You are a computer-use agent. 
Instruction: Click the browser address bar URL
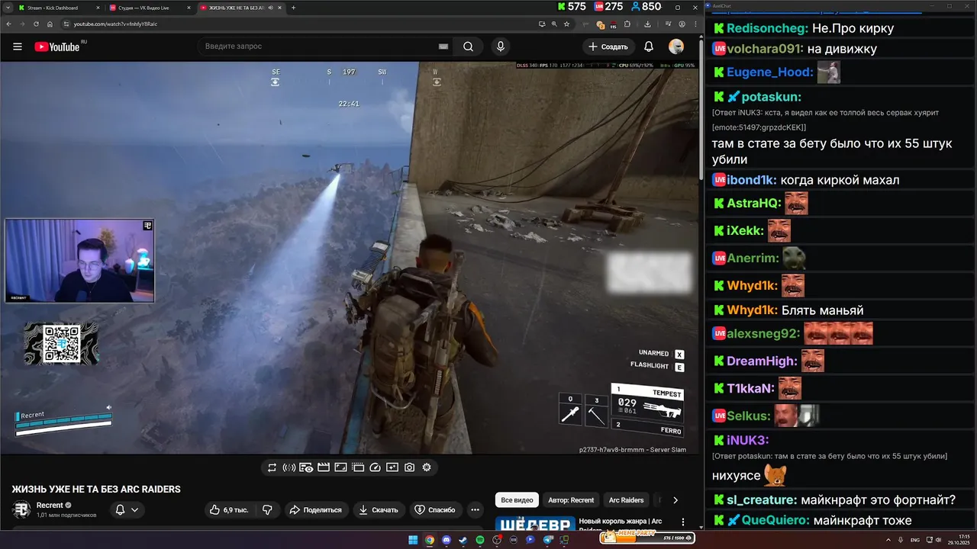(116, 24)
